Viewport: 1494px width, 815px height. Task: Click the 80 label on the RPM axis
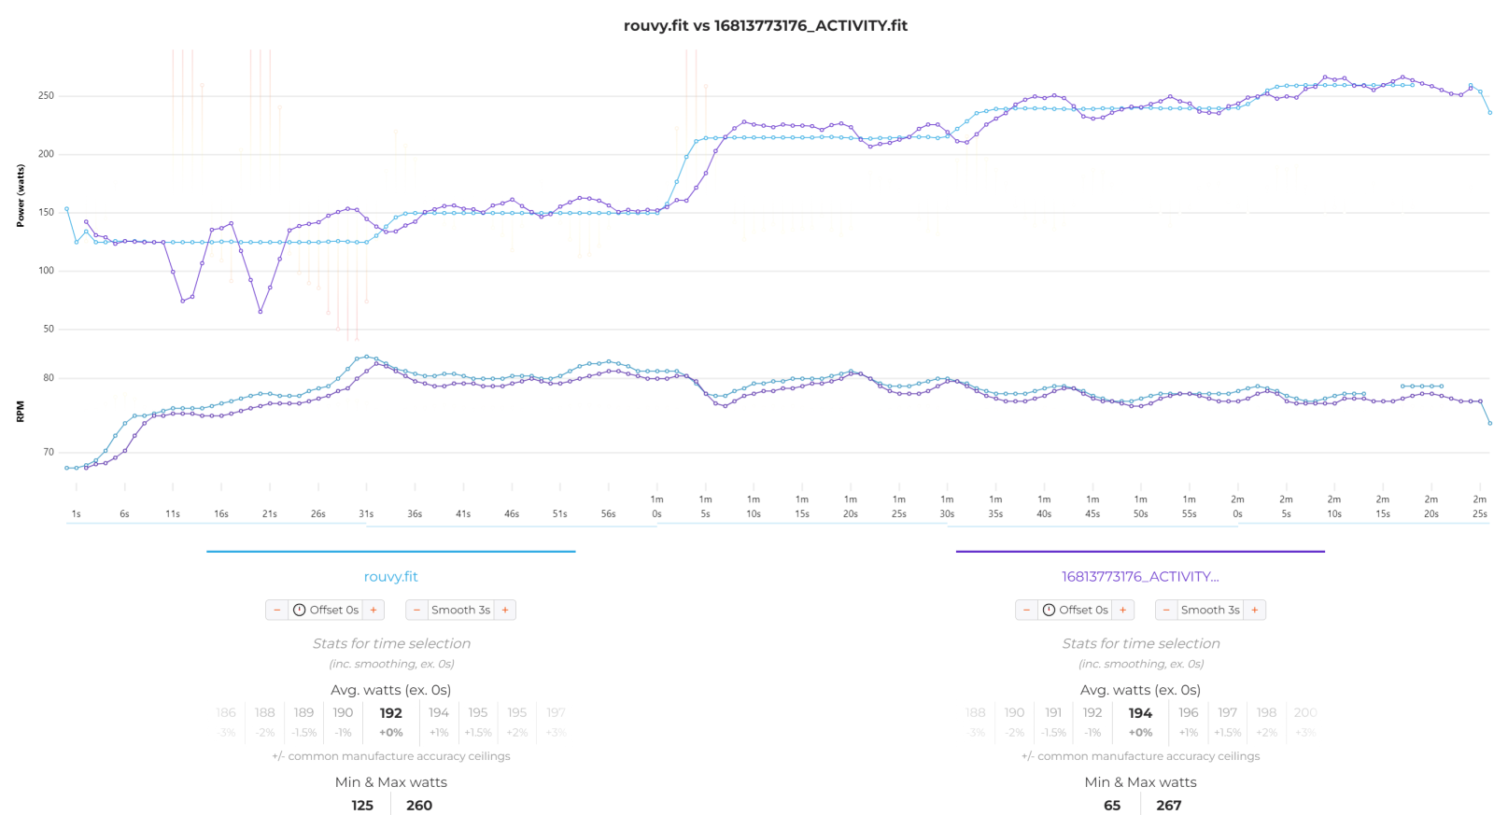point(49,378)
